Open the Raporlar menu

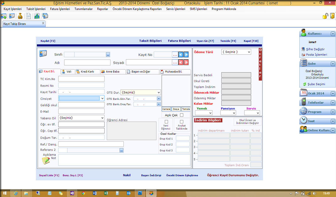(x=102, y=9)
